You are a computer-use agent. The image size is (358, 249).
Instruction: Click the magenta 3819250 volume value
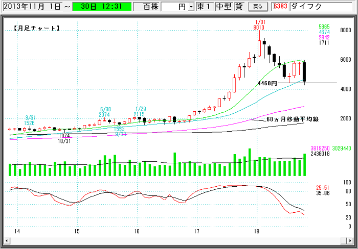click(320, 148)
